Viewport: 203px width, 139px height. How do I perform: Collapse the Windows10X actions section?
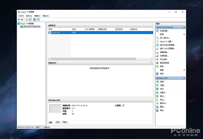pyautogui.click(x=184, y=78)
